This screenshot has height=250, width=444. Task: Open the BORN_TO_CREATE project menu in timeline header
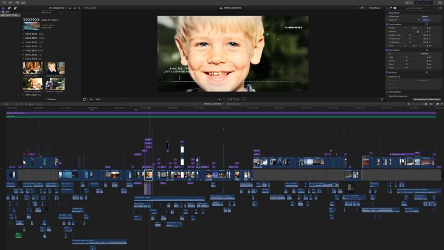click(x=214, y=104)
